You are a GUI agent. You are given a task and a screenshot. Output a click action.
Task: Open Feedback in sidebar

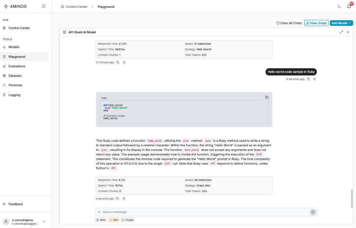24,204
